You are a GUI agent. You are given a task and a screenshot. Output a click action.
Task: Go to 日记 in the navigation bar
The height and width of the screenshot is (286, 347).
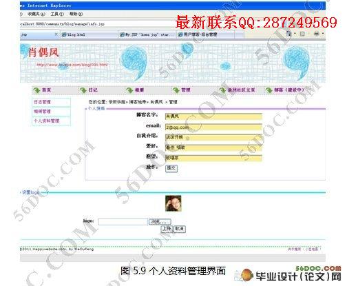(x=93, y=90)
